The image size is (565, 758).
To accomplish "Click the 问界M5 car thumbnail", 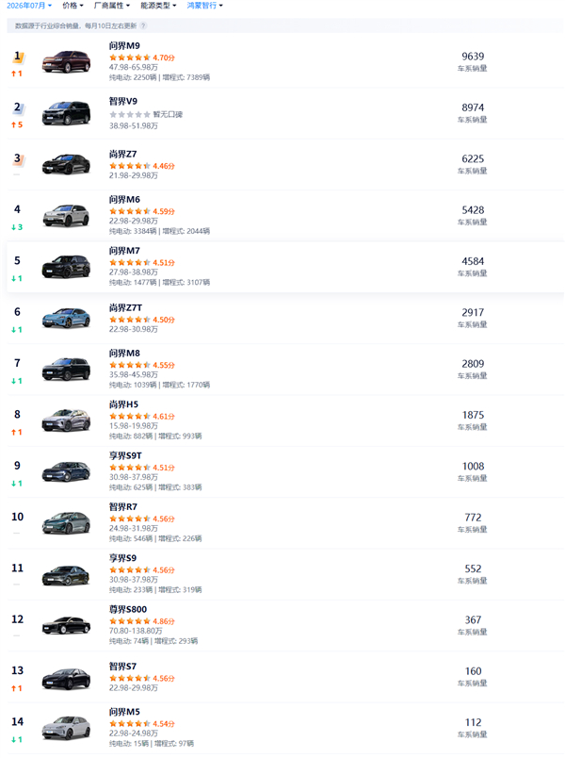I will (x=66, y=728).
